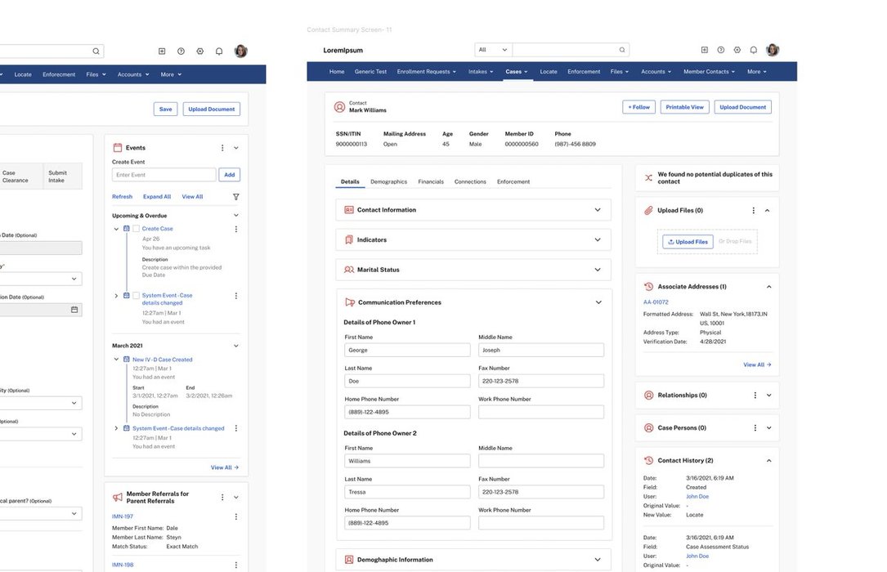The width and height of the screenshot is (887, 572).
Task: Open the Upload Files panel kebab menu
Action: (753, 211)
